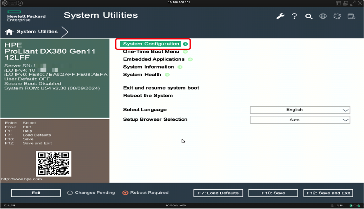Open the search magnifier icon
Image resolution: width=364 pixels, height=209 pixels.
coord(308,16)
